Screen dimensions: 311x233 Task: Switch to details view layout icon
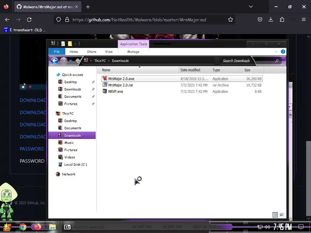point(275,215)
